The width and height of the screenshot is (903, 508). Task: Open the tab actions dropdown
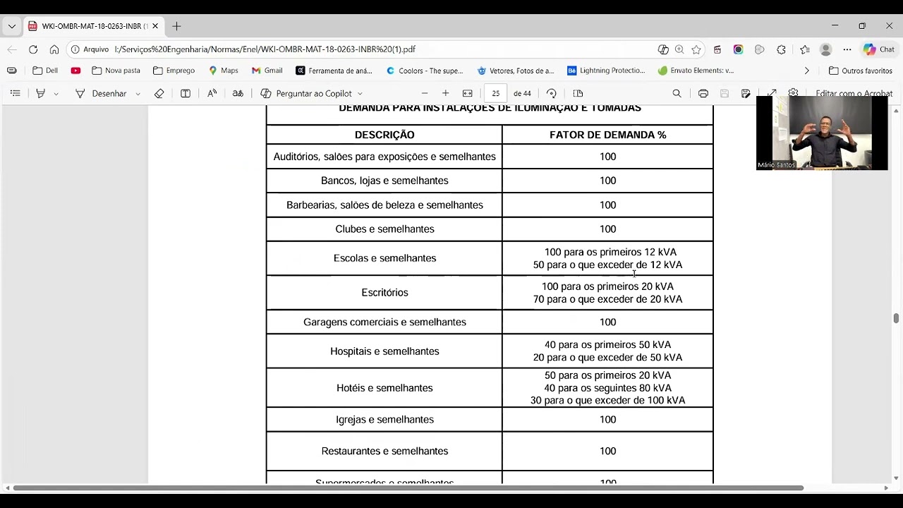pyautogui.click(x=12, y=26)
